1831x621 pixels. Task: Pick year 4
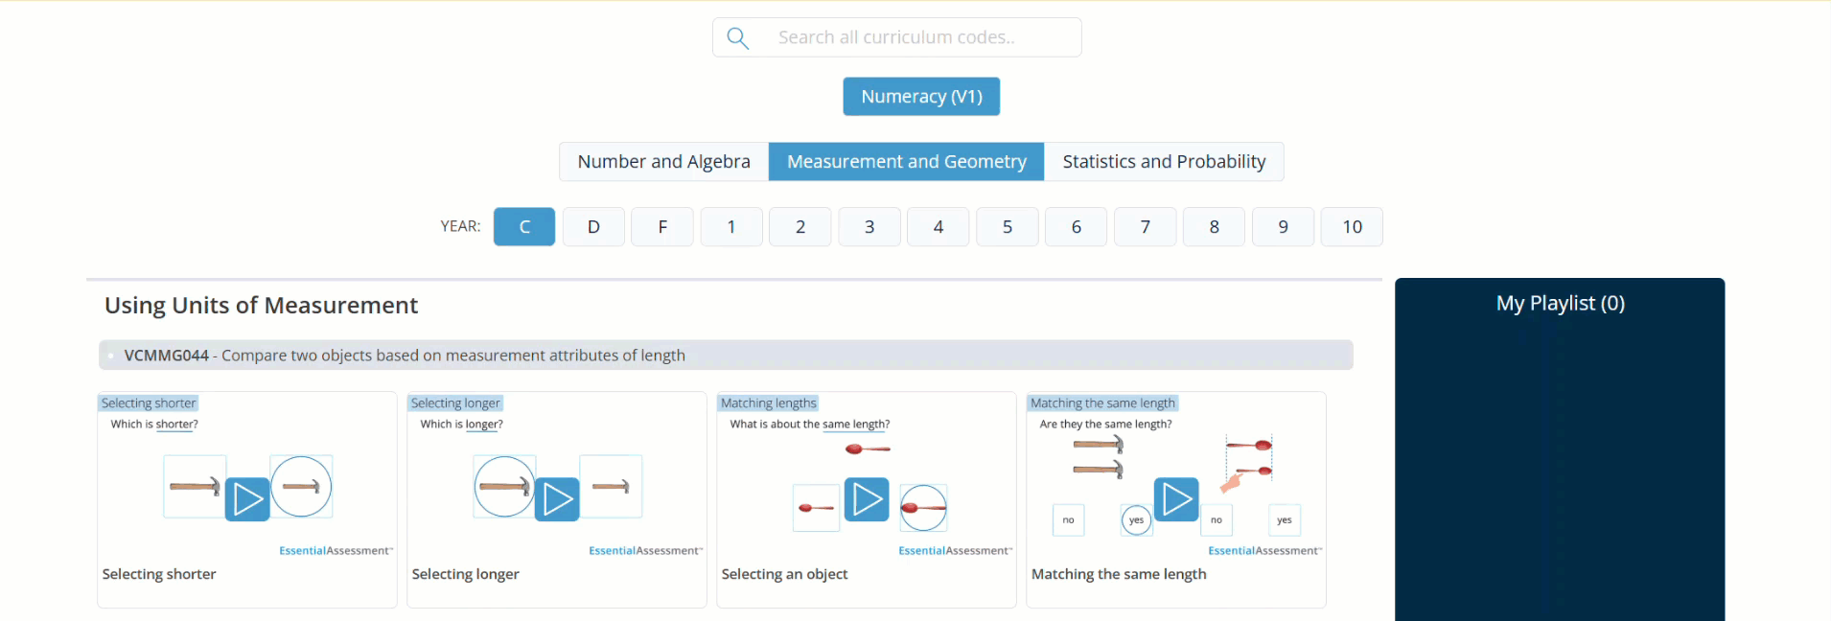[939, 227]
